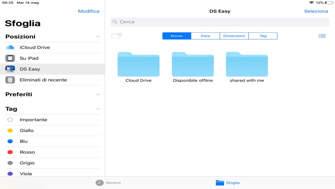Expand the Preferiti section
Screen dimensions: 335x189
[97, 94]
